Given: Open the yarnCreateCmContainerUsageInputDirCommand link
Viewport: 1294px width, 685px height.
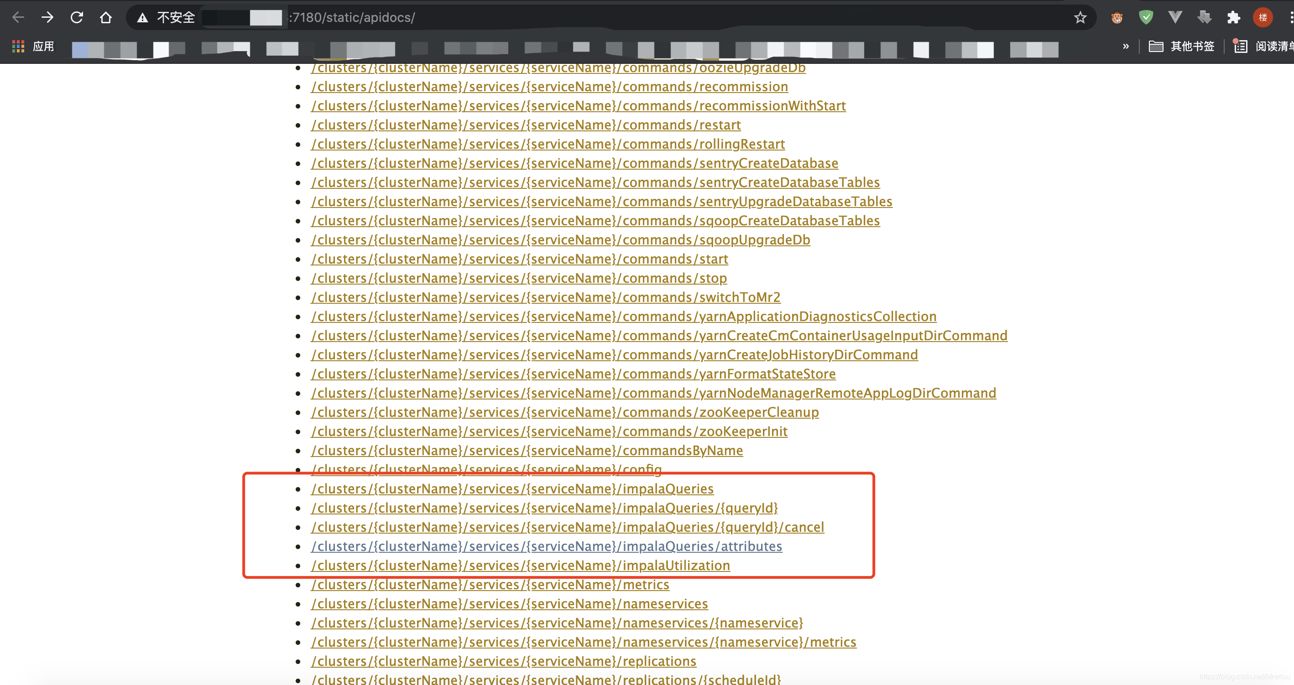Looking at the screenshot, I should pyautogui.click(x=659, y=336).
